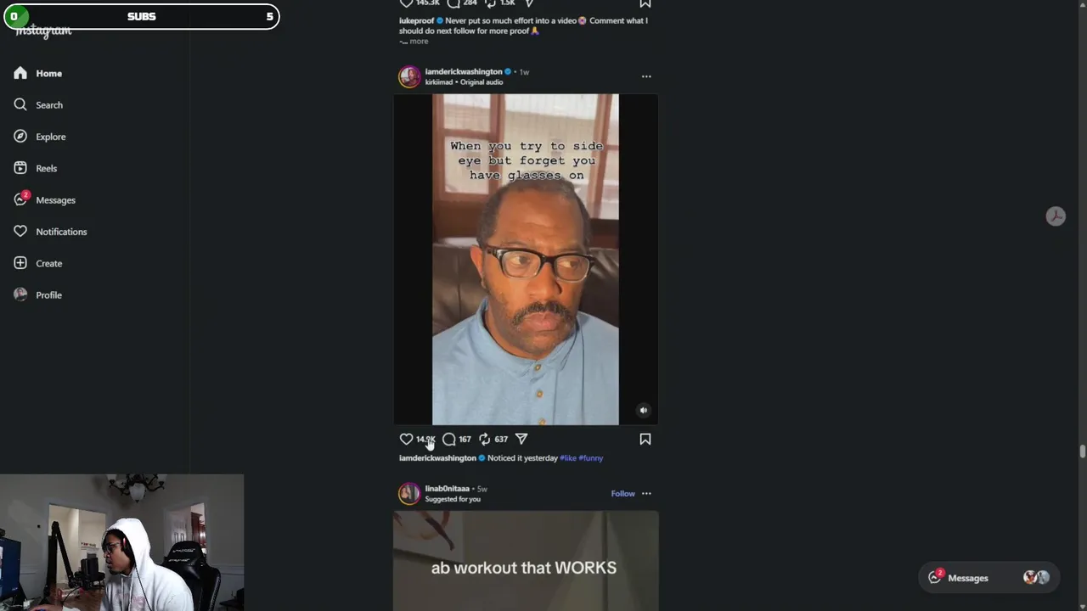The height and width of the screenshot is (611, 1087).
Task: Open the #funny hashtag link
Action: coord(591,458)
